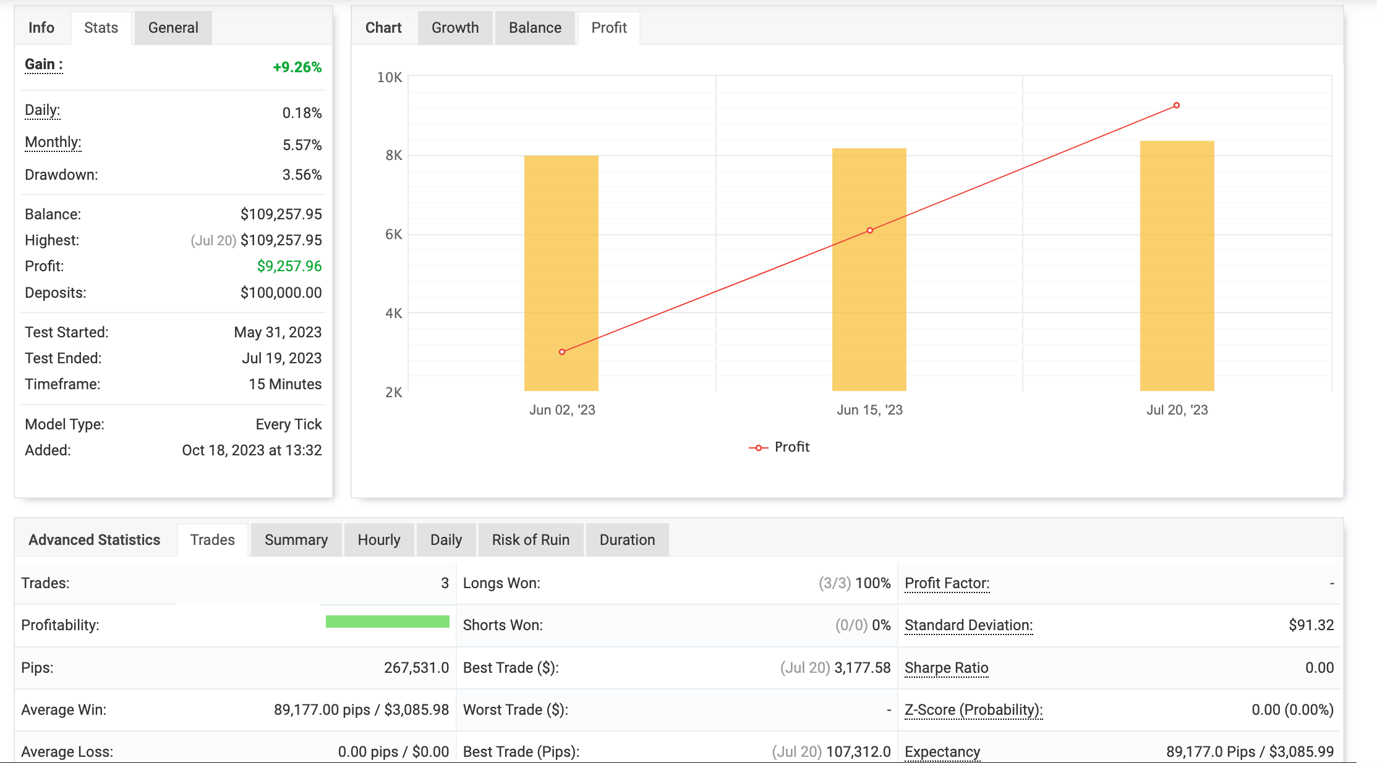Open the Risk of Ruin tab
1377x763 pixels.
coord(531,540)
